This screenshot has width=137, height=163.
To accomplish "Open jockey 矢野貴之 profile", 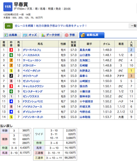I will [x=85, y=71].
